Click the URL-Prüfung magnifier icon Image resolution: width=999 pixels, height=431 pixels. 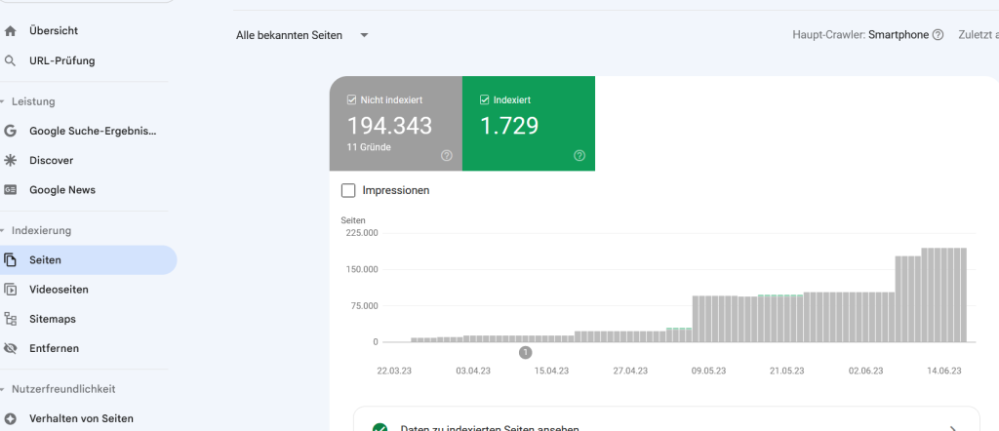point(10,61)
